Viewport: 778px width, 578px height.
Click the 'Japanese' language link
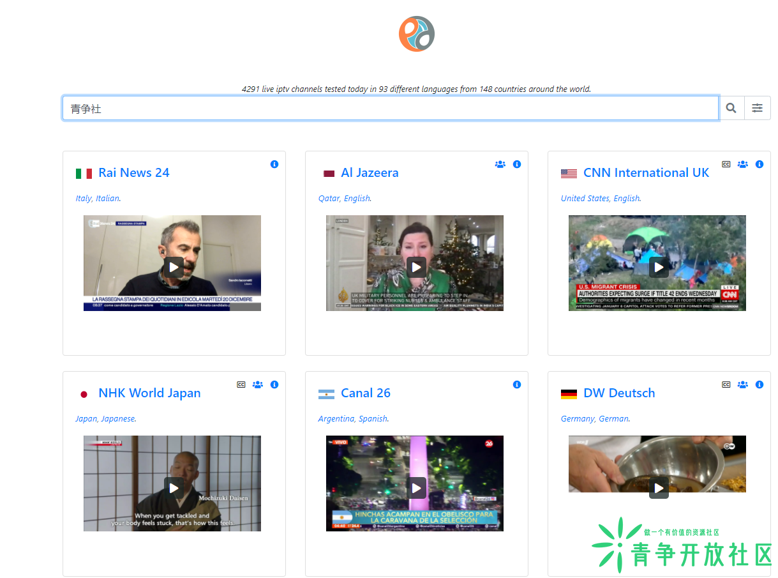point(118,419)
